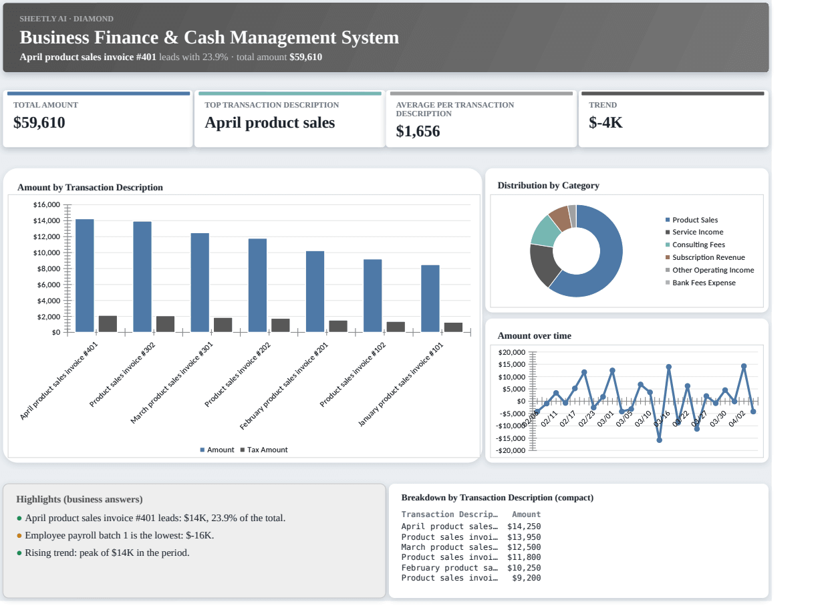The height and width of the screenshot is (616, 820).
Task: Click the blue Amount bar for January invoice #101
Action: point(430,299)
